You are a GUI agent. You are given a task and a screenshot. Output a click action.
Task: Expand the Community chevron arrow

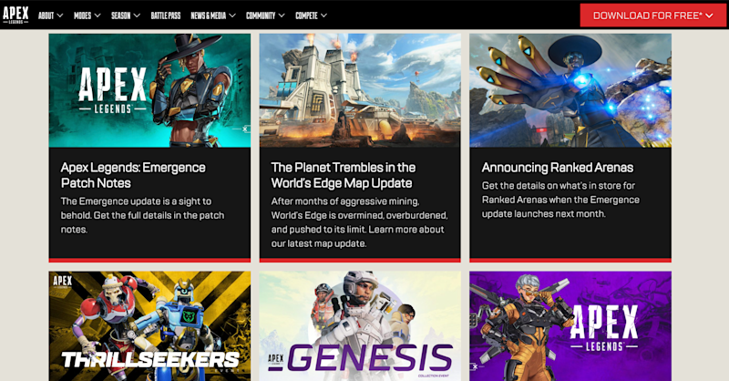tap(282, 15)
